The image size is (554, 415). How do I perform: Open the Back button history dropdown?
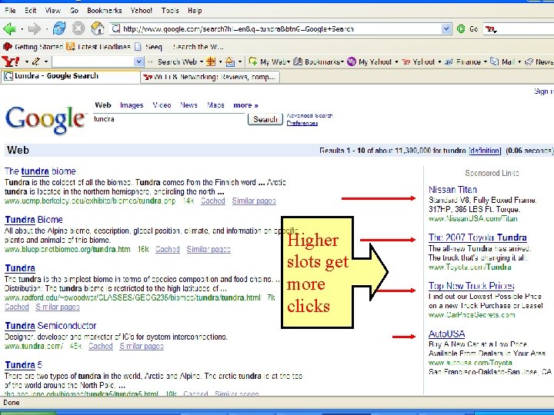[x=22, y=29]
